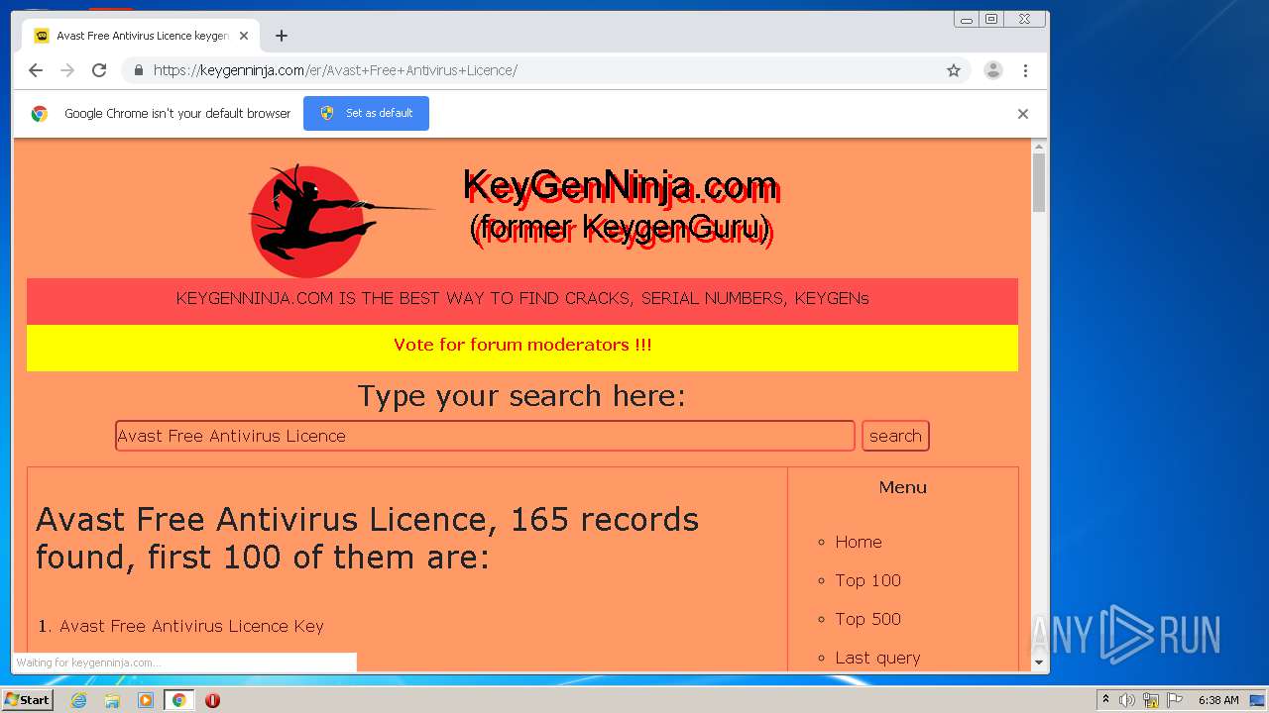
Task: Show hidden tray icons arrow
Action: click(x=1105, y=700)
